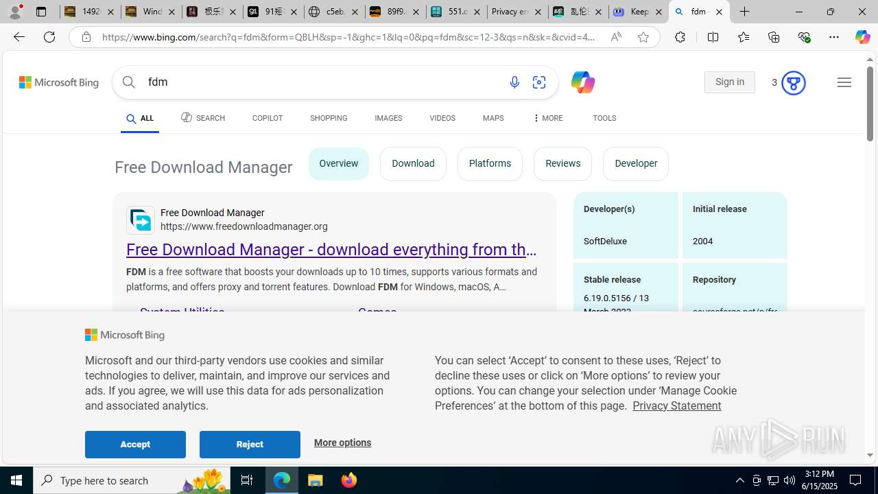Accept cookies in the consent banner
Screen dimensions: 878x494
click(x=135, y=445)
